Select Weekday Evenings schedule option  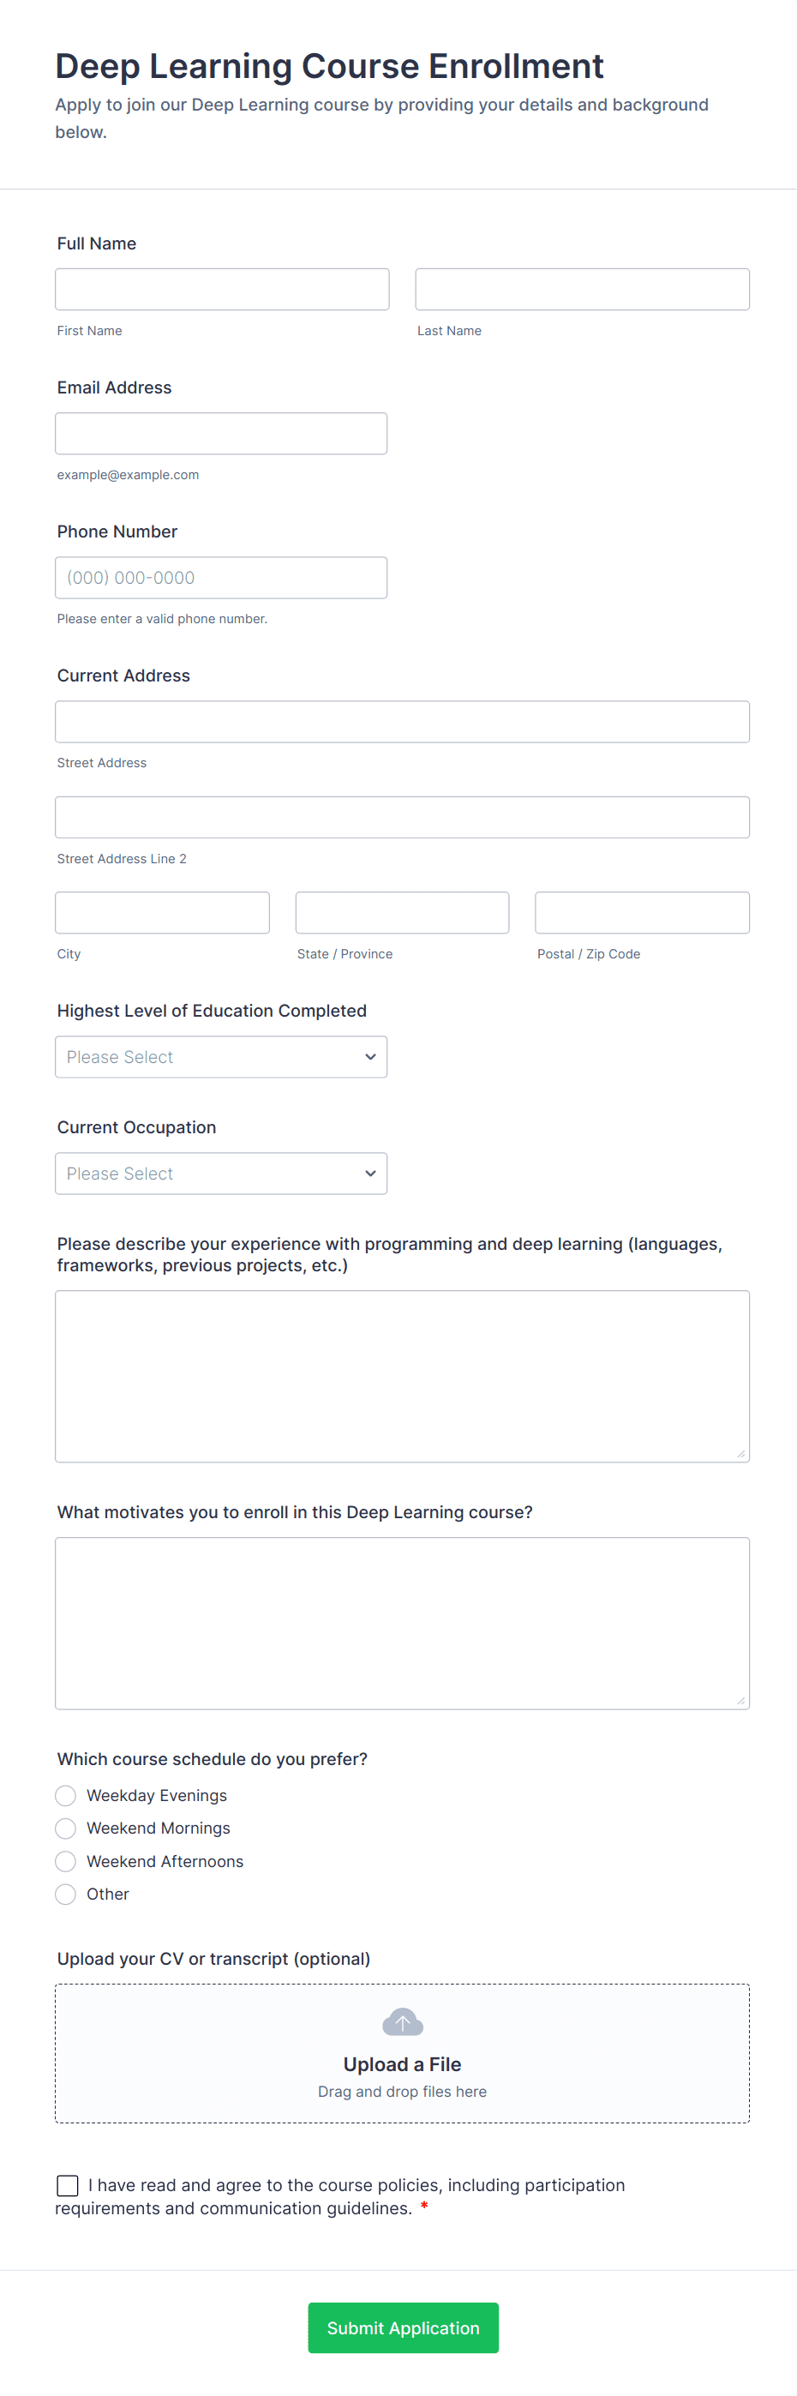point(65,1795)
